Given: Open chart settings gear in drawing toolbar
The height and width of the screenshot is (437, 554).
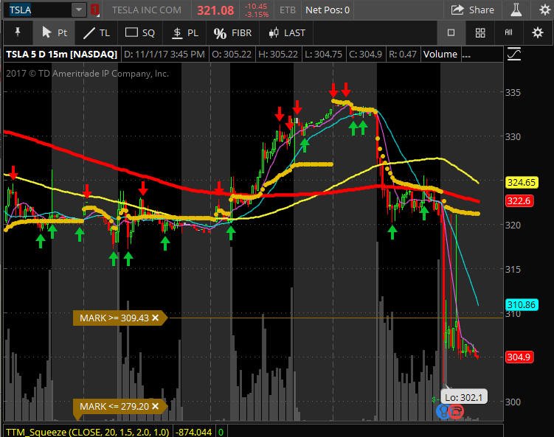Looking at the screenshot, I should click(538, 33).
